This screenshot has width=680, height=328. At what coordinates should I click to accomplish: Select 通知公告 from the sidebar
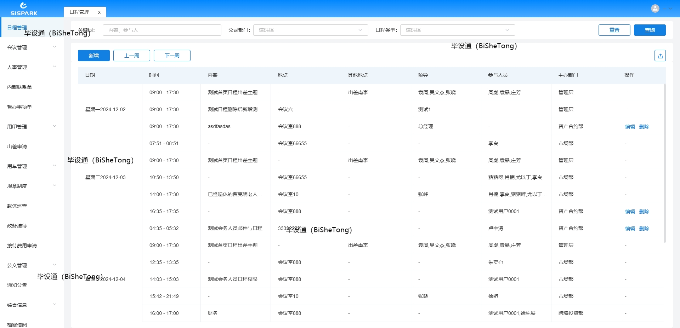coord(17,285)
